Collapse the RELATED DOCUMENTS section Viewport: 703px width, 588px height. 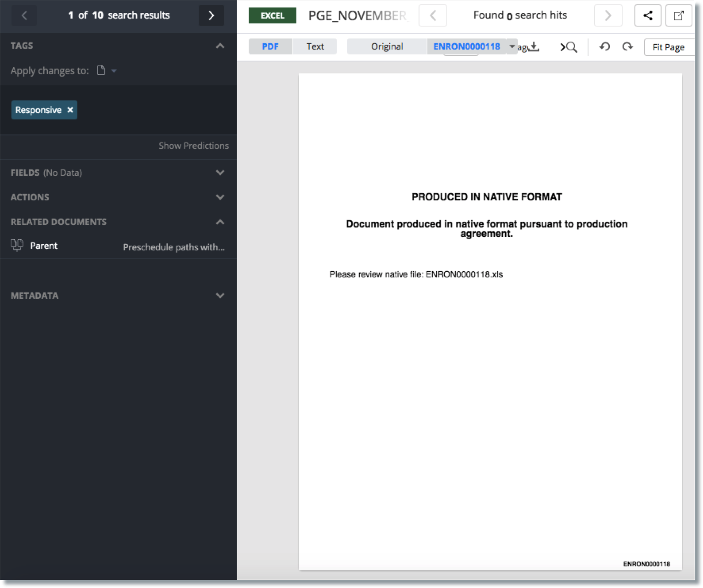220,222
